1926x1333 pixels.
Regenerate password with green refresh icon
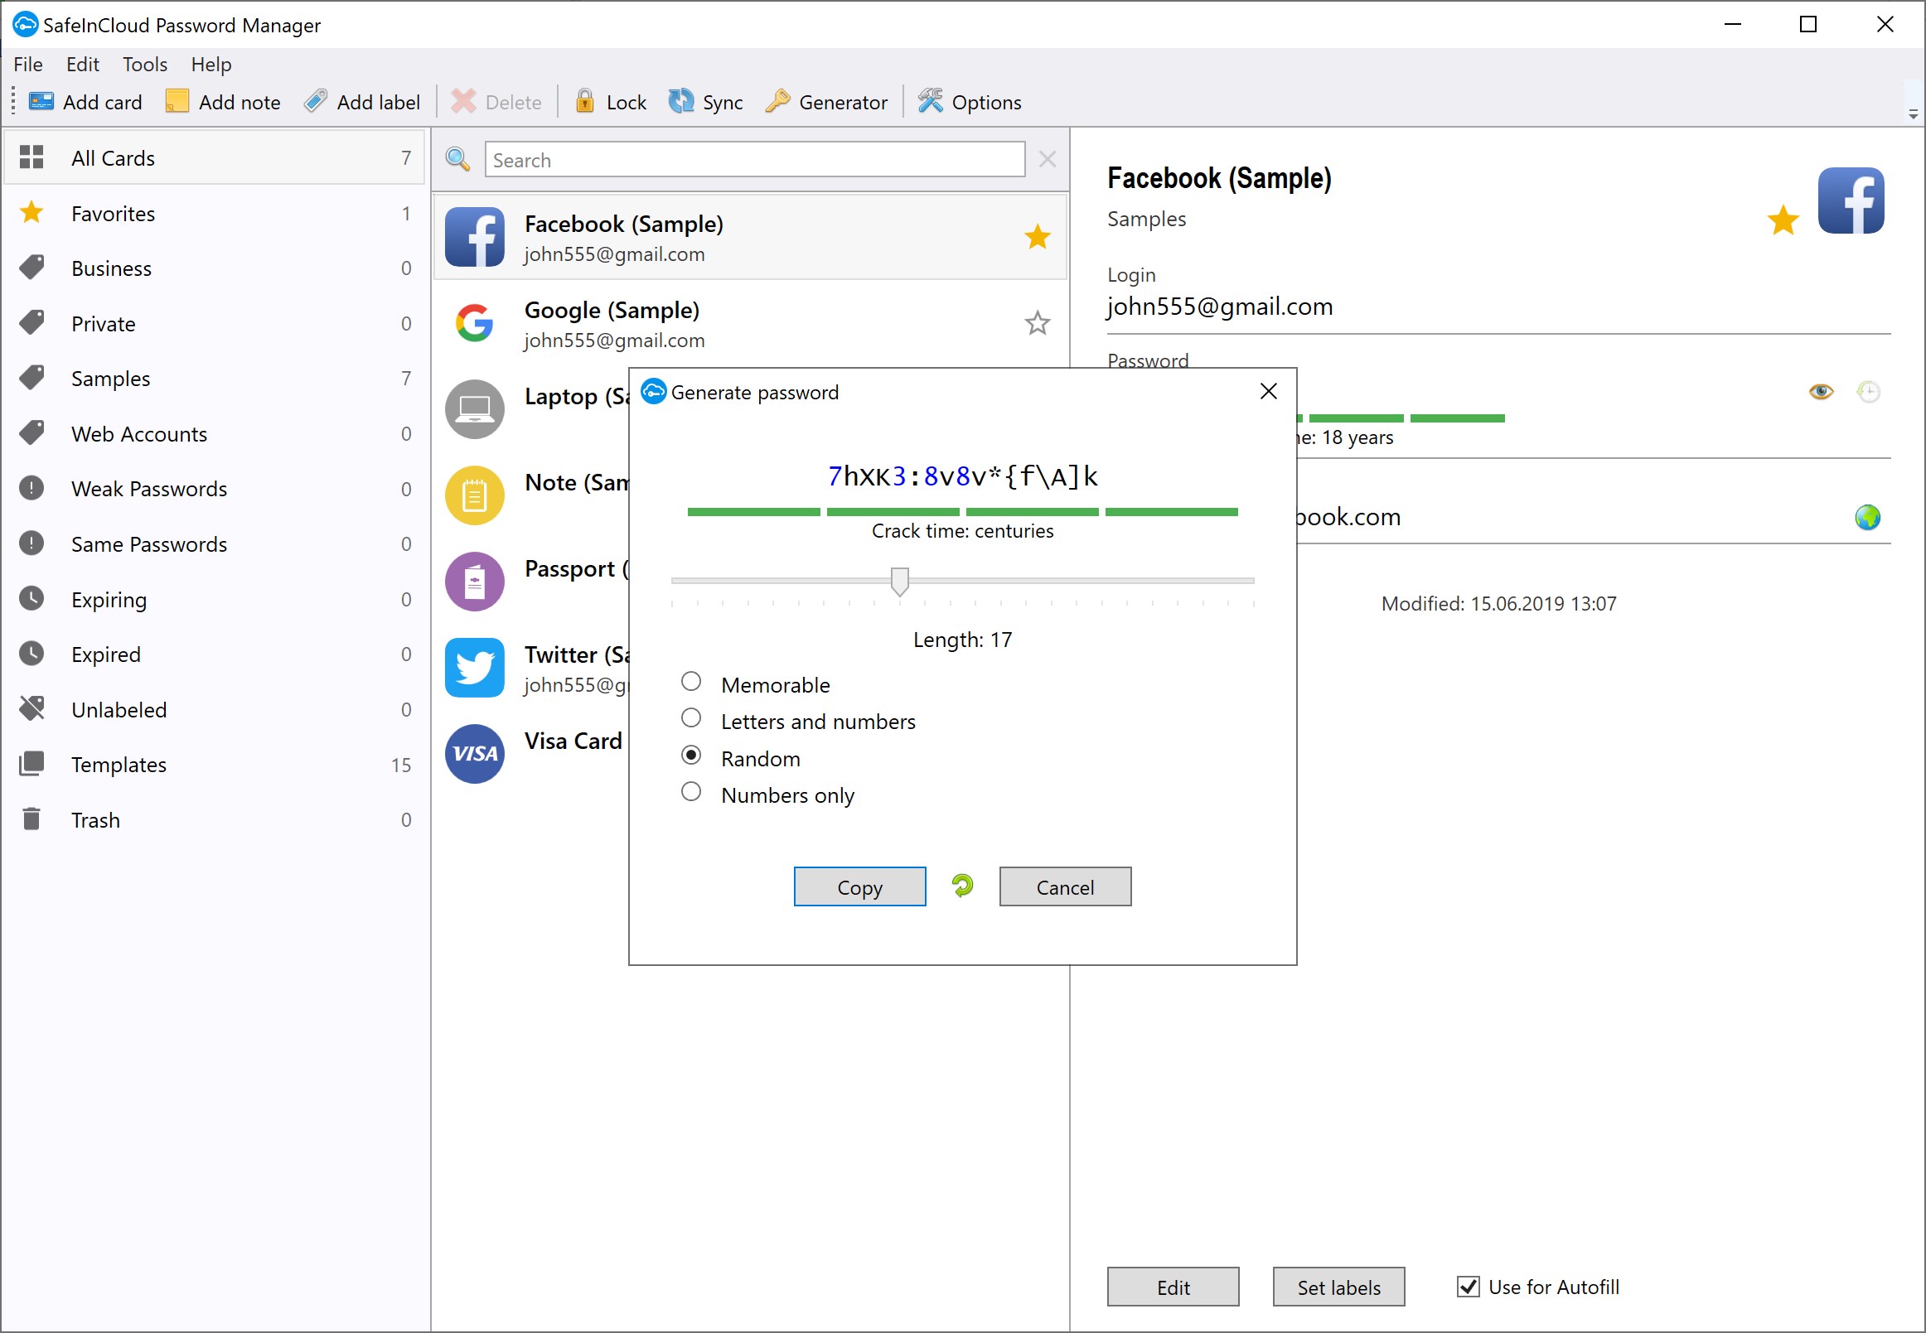pyautogui.click(x=962, y=886)
